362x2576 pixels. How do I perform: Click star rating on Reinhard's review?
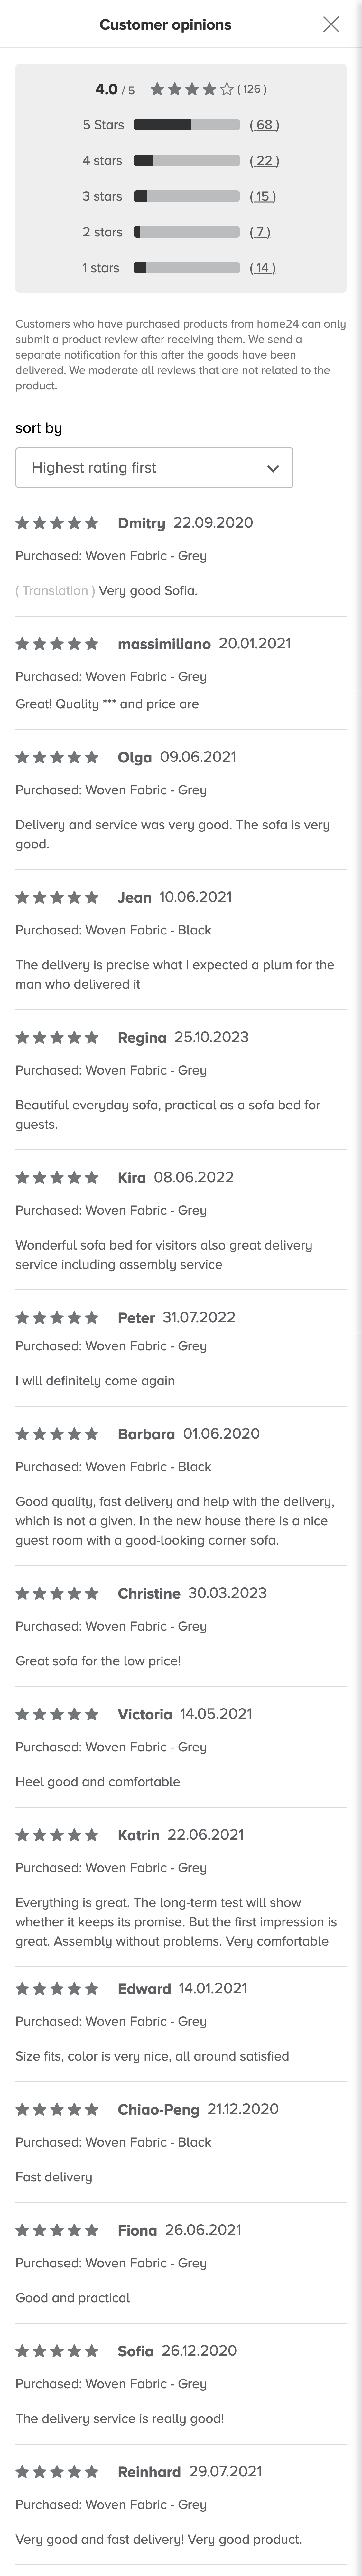click(57, 2471)
